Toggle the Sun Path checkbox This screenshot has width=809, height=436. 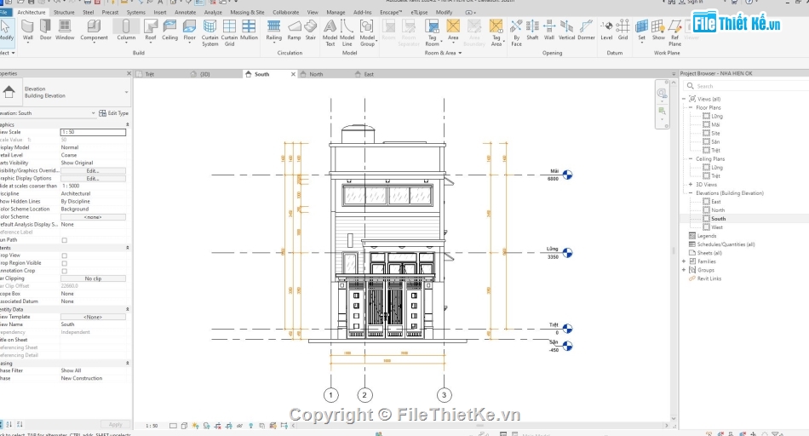[65, 240]
